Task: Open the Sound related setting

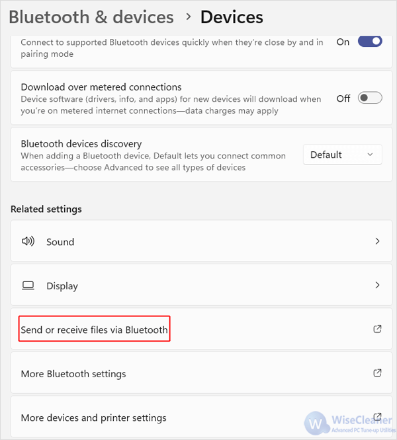Action: 201,241
